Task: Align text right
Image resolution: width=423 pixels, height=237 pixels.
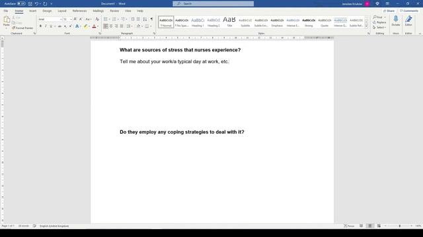Action: pos(116,26)
